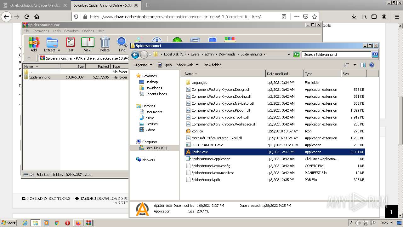The image size is (403, 227).
Task: Open Firefox Library icon
Action: point(364,17)
